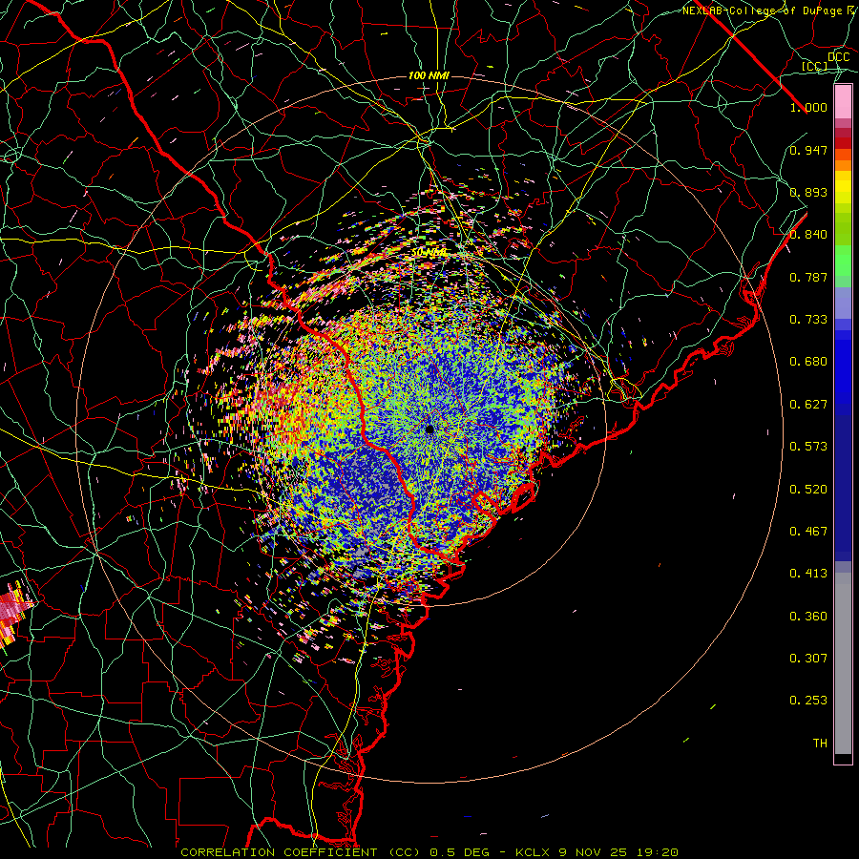Viewport: 859px width, 859px height.
Task: Click the 0.520 legend value
Action: (x=808, y=490)
